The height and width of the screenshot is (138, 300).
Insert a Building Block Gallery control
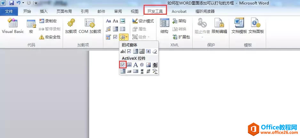click(x=108, y=29)
